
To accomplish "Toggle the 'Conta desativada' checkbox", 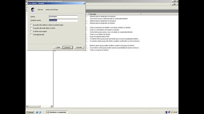I will coord(31,35).
